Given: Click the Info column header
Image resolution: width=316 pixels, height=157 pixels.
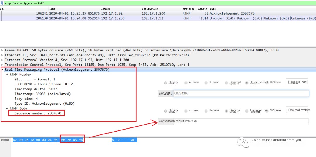Looking at the screenshot, I should pos(213,9).
